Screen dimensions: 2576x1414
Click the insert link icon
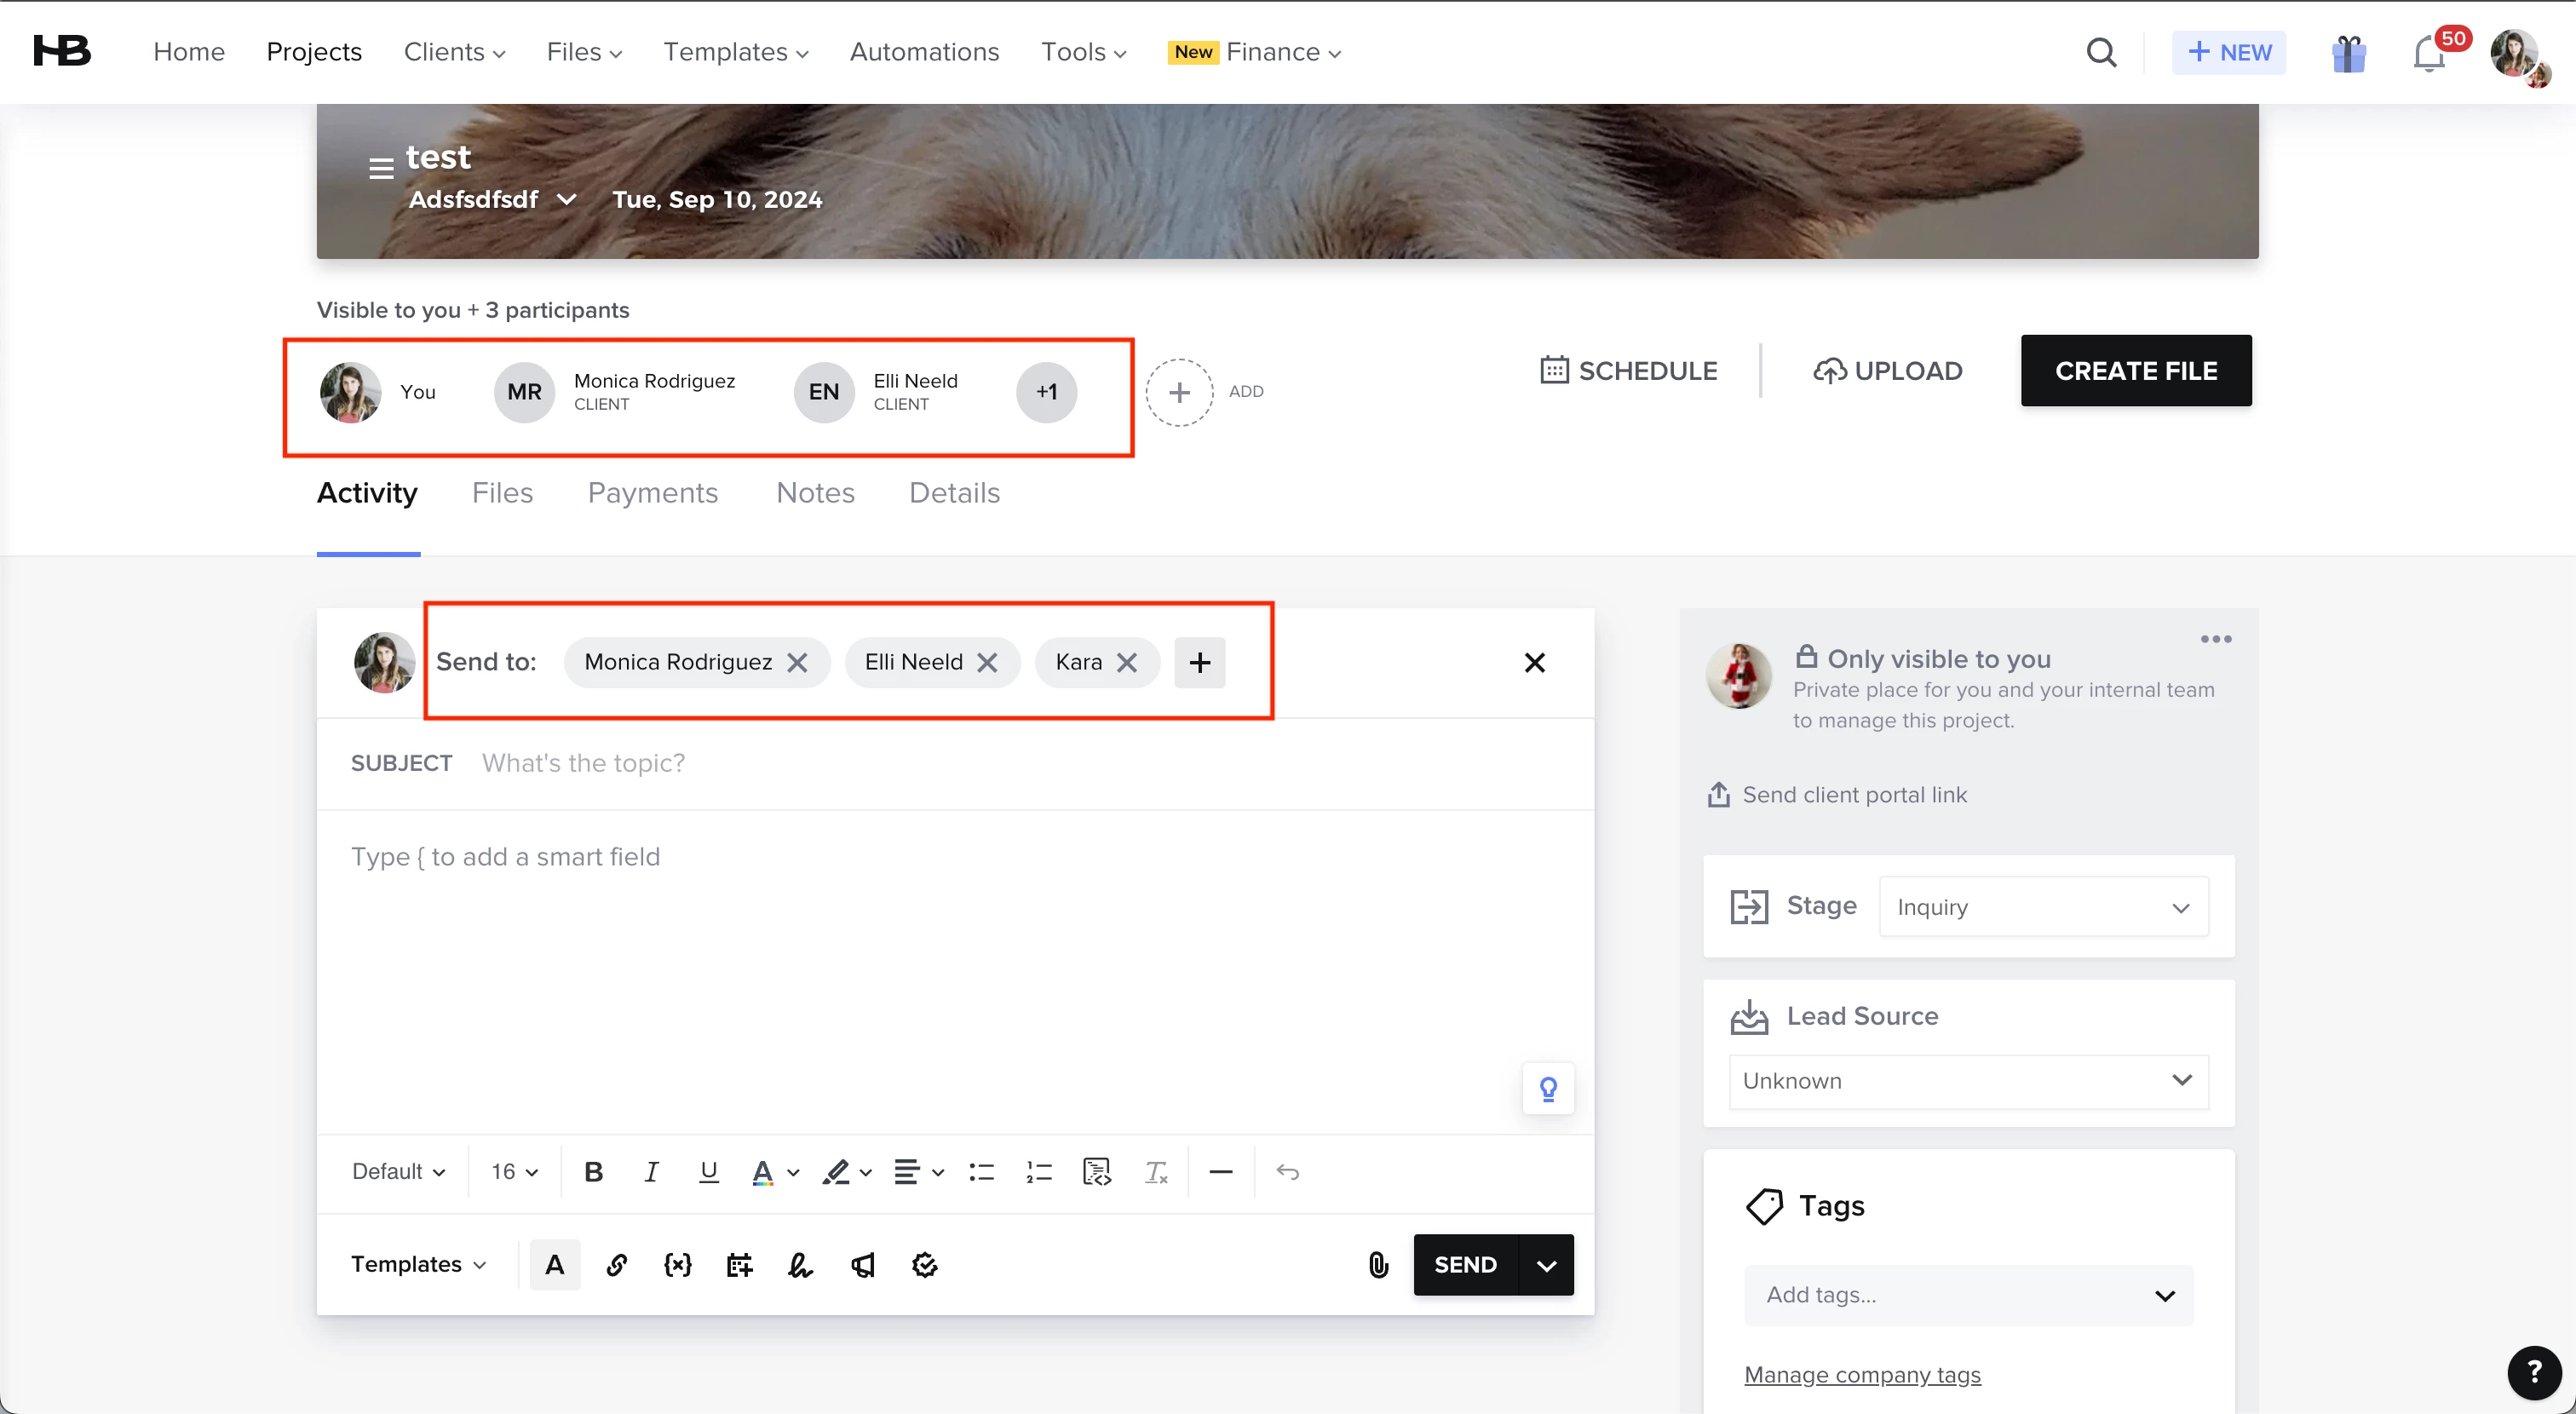[617, 1265]
